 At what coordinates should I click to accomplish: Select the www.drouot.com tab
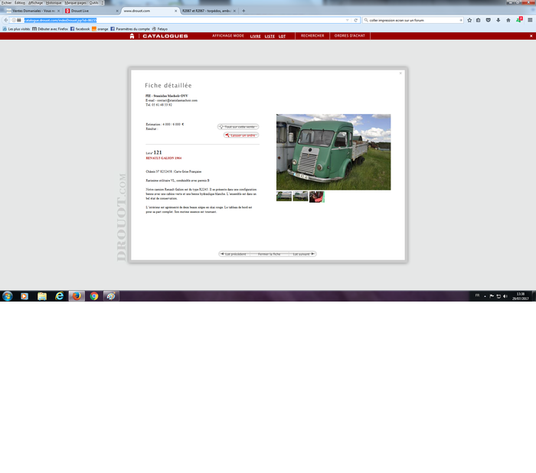pyautogui.click(x=150, y=11)
